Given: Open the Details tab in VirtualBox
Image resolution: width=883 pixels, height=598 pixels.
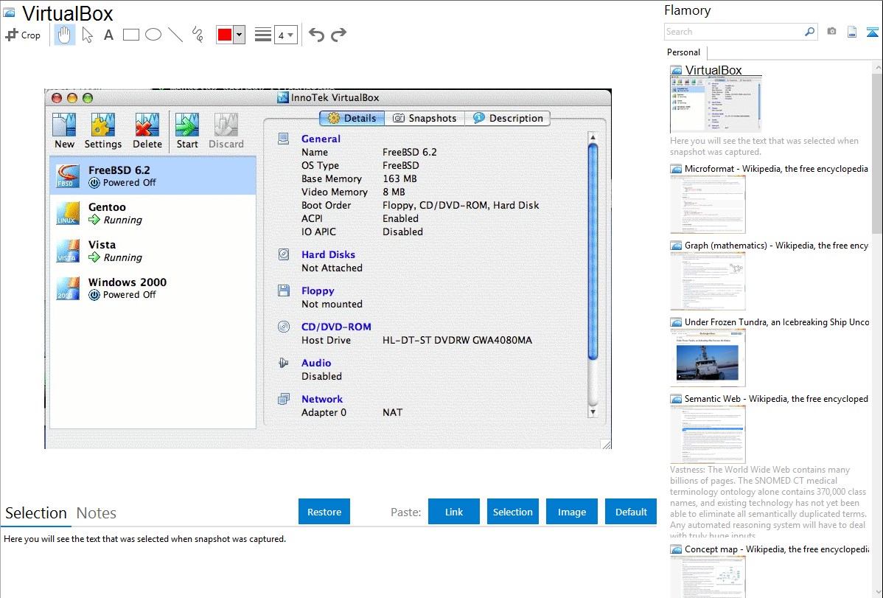Looking at the screenshot, I should pyautogui.click(x=352, y=119).
